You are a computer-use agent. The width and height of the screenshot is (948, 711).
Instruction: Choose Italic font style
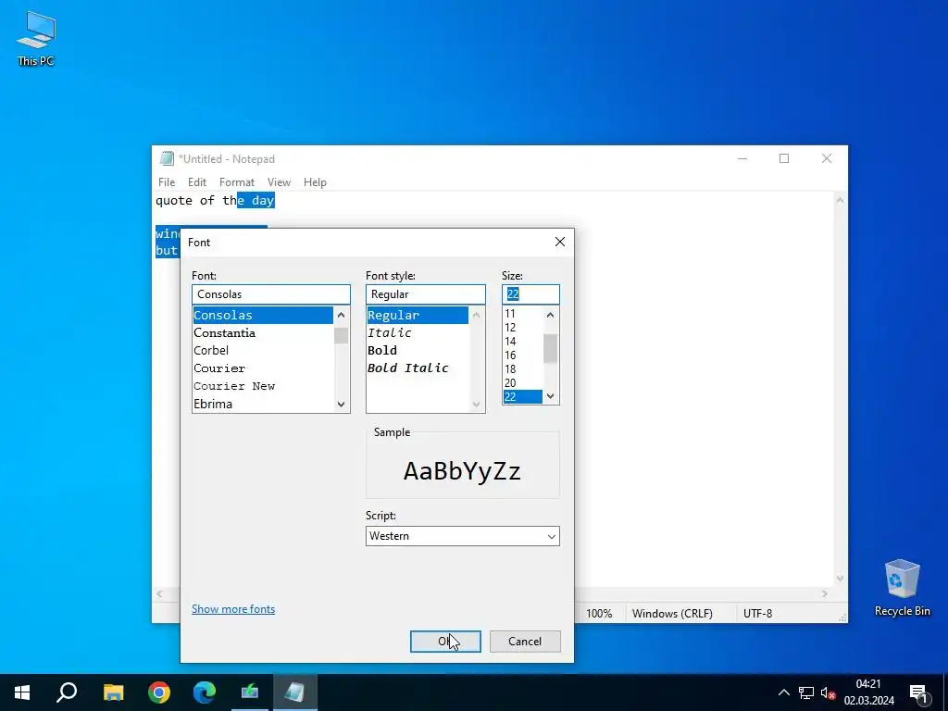pos(418,332)
